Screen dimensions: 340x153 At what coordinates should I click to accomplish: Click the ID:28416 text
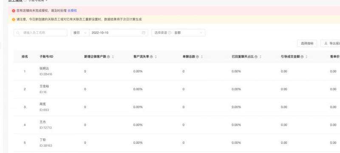[46, 74]
